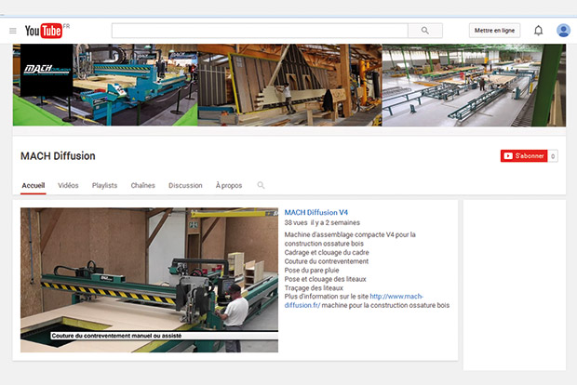Open the Discussion tab
577x385 pixels.
(185, 185)
